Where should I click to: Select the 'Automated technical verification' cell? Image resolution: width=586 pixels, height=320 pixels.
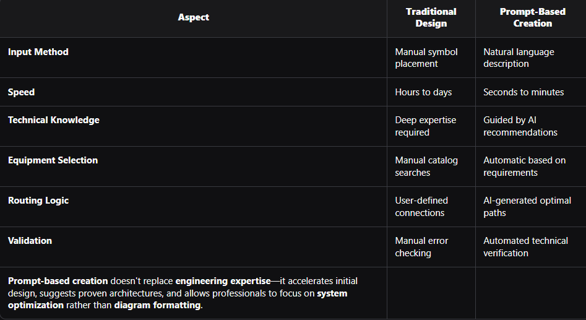pos(525,247)
